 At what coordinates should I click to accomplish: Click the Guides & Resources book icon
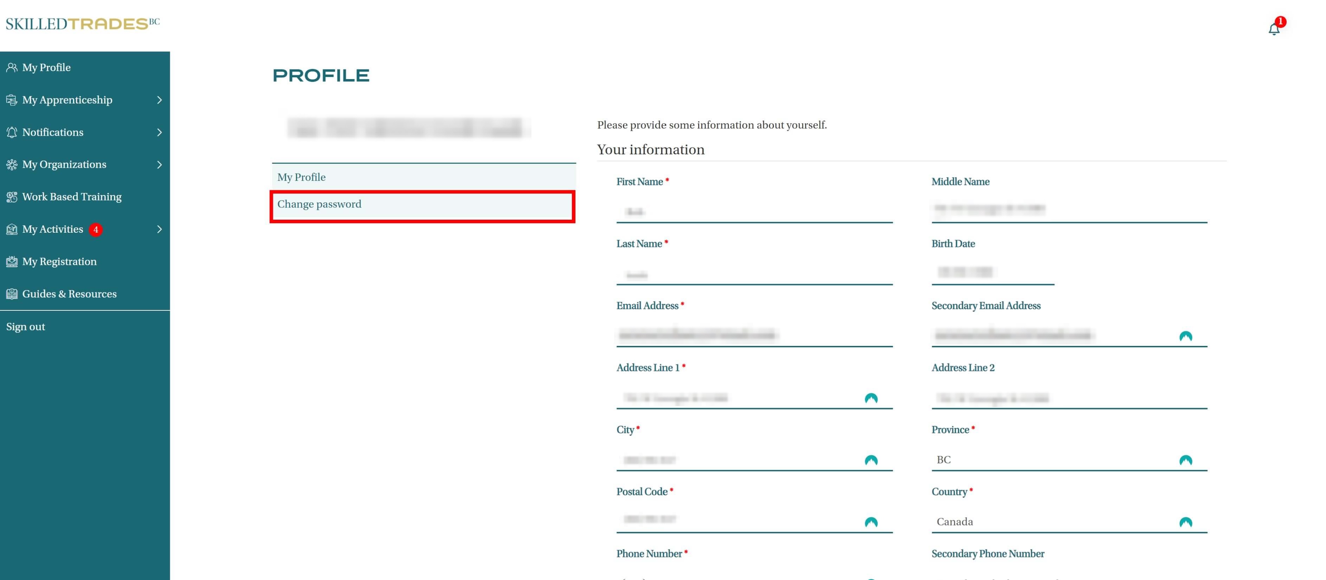[11, 294]
